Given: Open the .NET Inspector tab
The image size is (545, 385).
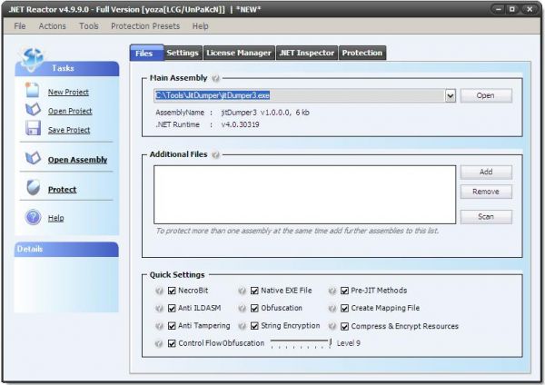Looking at the screenshot, I should [x=307, y=53].
